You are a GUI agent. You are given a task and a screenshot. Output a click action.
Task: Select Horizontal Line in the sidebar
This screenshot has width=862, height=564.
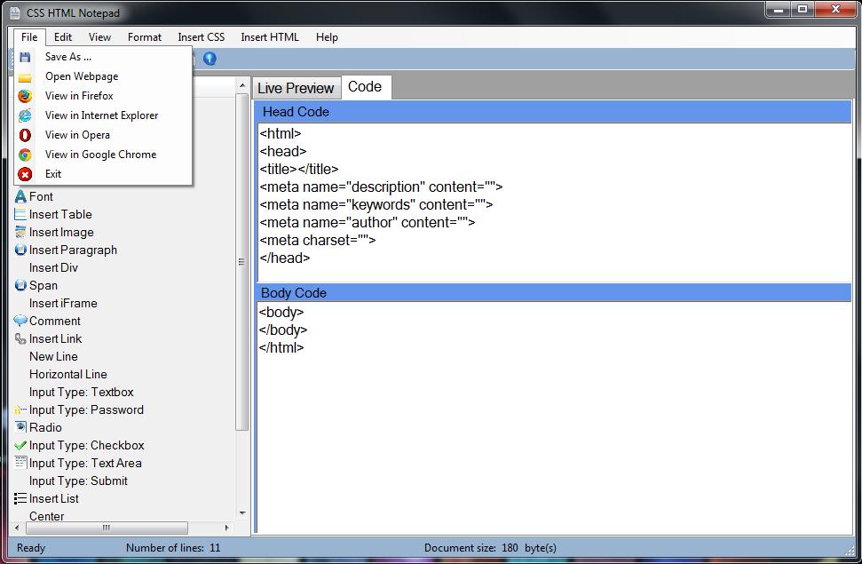pyautogui.click(x=68, y=374)
